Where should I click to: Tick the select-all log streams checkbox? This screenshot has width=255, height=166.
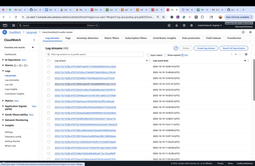coord(49,61)
